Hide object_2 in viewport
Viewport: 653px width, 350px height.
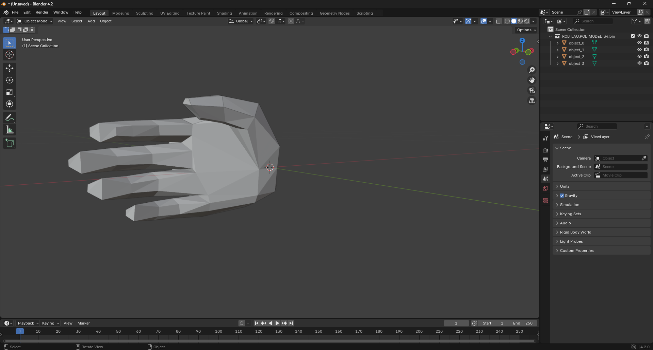639,57
